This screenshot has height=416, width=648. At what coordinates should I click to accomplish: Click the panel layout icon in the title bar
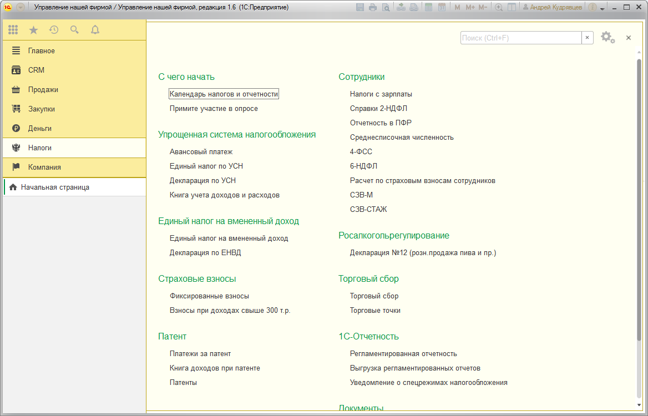[512, 7]
